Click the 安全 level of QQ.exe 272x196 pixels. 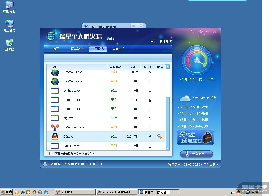click(x=114, y=137)
